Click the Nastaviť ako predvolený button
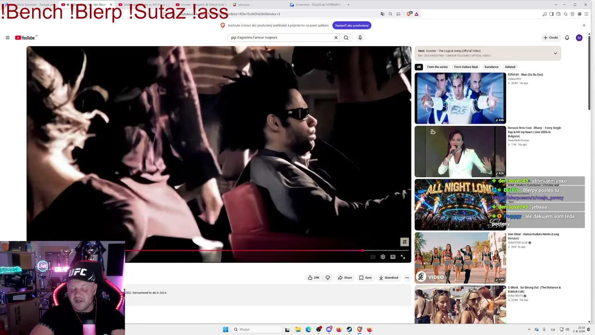 (352, 26)
